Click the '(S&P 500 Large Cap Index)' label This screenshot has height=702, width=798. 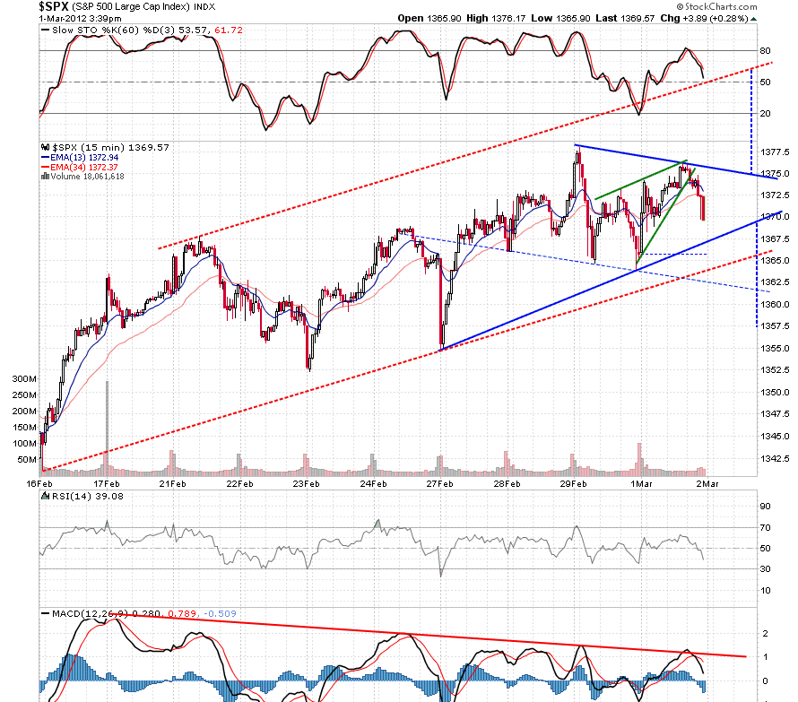(x=130, y=6)
